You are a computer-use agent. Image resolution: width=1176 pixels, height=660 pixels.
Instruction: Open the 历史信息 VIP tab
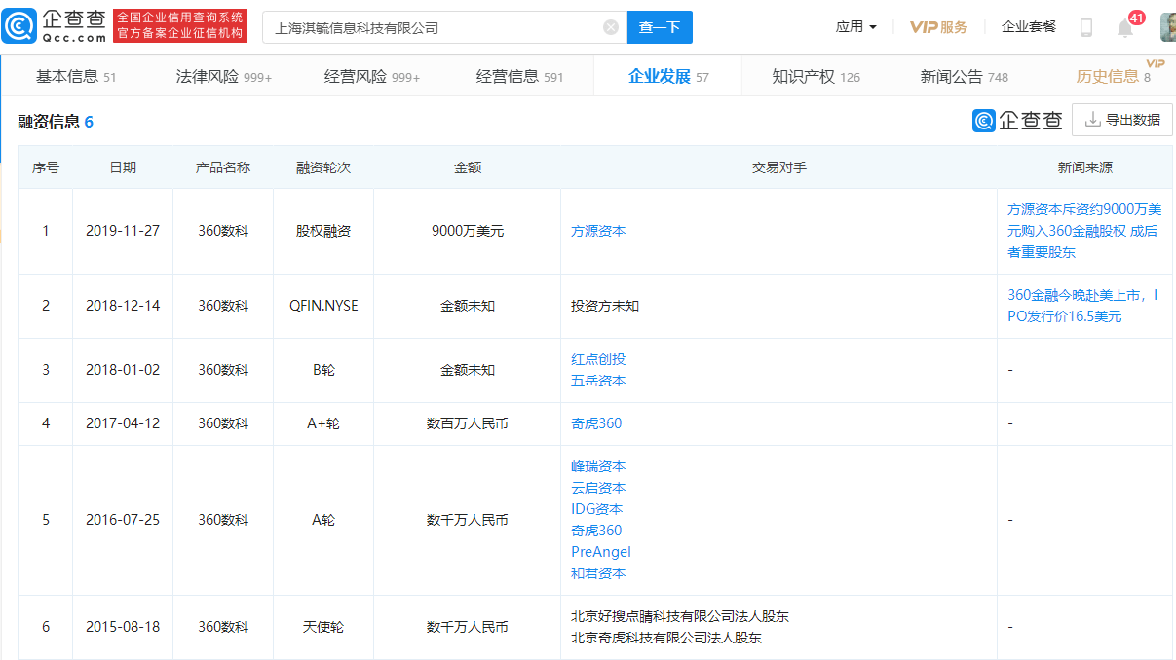(x=1114, y=76)
